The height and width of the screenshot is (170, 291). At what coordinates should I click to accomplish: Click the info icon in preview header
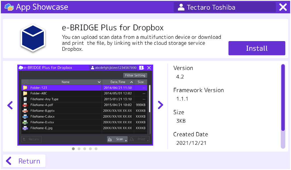pos(142,68)
